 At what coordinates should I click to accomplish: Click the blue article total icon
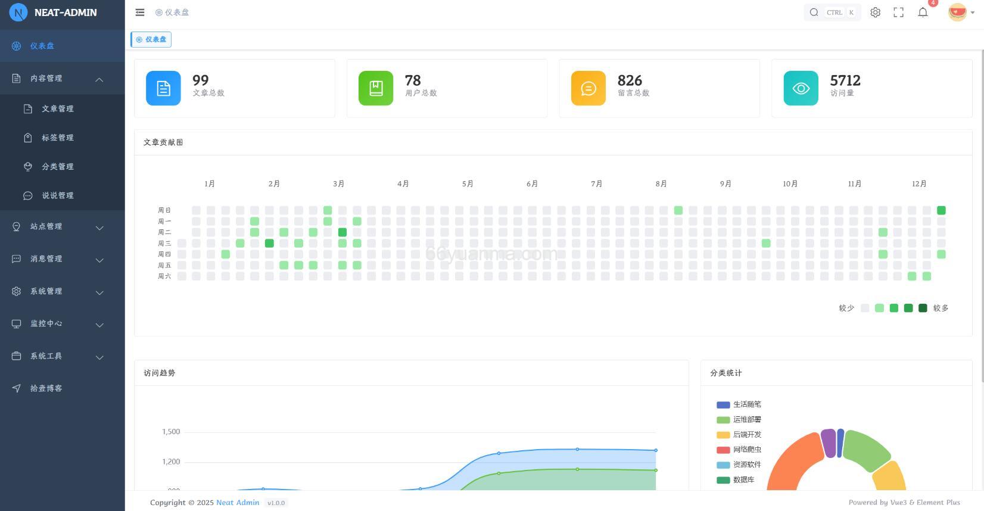163,88
